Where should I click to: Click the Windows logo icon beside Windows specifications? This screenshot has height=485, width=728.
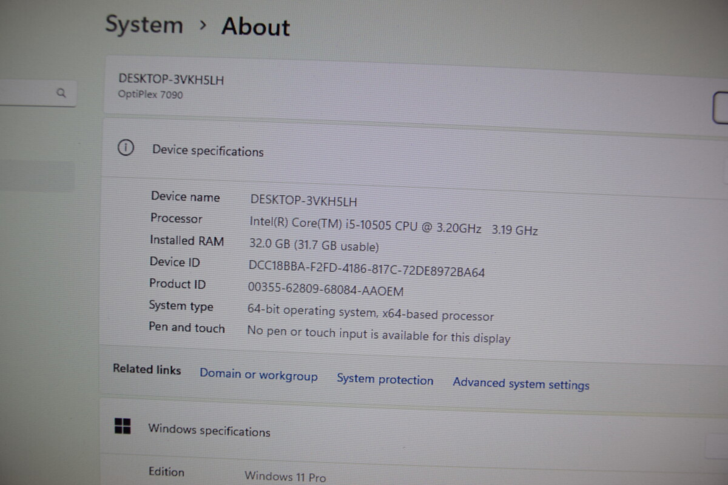(123, 426)
